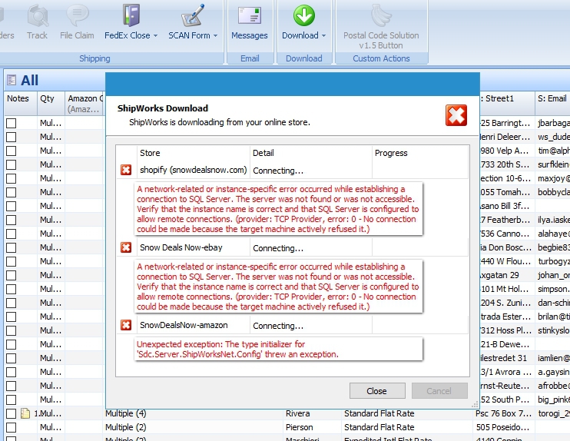This screenshot has width=570, height=441.
Task: Expand the FedEx Close dropdown arrow
Action: point(156,35)
